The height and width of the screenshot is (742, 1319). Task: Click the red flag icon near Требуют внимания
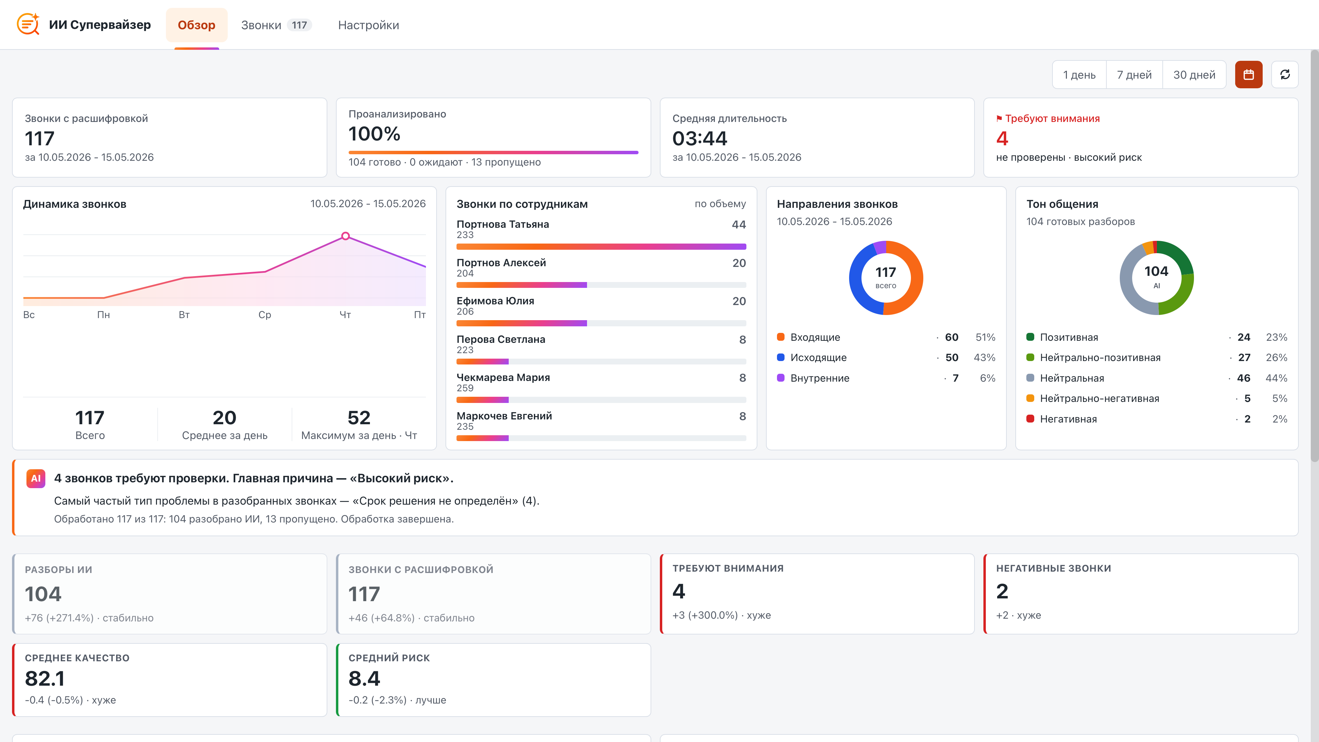pyautogui.click(x=999, y=119)
